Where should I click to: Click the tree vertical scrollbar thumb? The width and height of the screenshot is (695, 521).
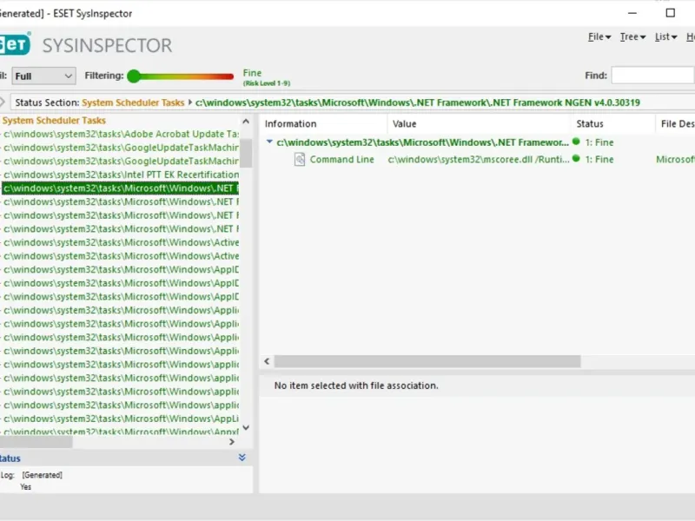coord(246,152)
